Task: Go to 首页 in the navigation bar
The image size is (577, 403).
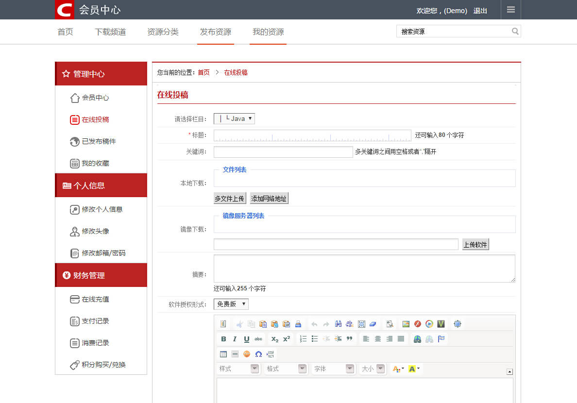Action: pos(65,32)
